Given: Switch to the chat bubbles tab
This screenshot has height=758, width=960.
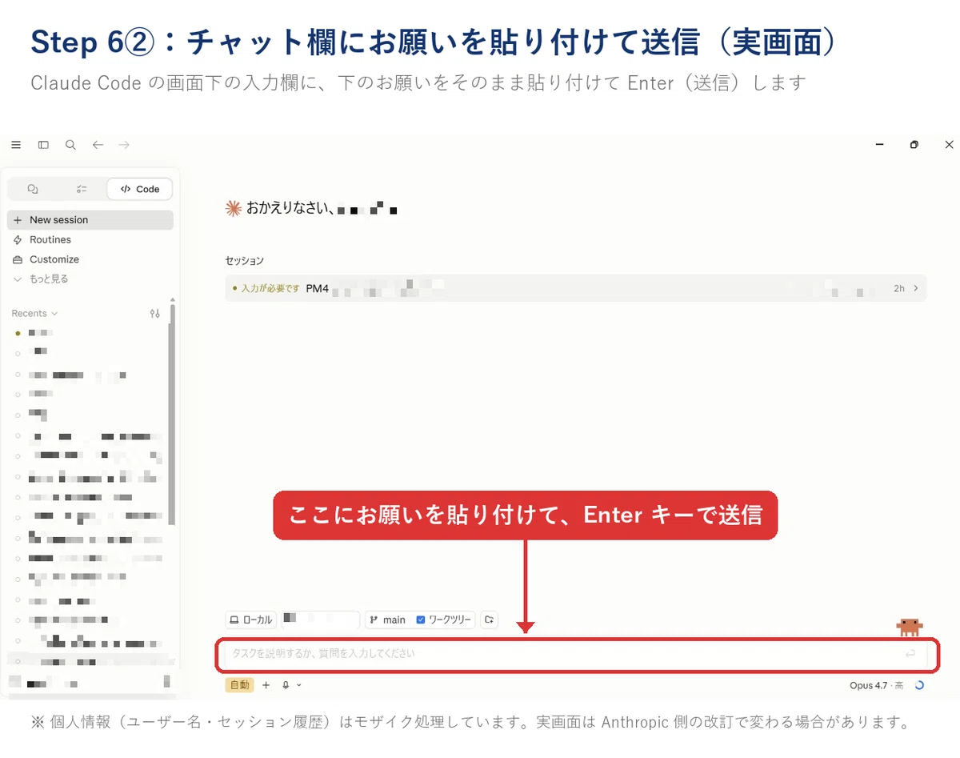Looking at the screenshot, I should 33,189.
